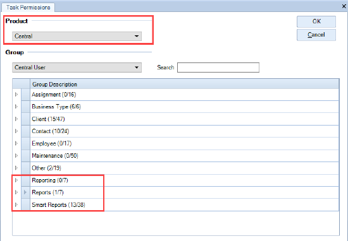Select the Smart Reports (13/38) row text
This screenshot has height=241, width=348.
point(58,204)
